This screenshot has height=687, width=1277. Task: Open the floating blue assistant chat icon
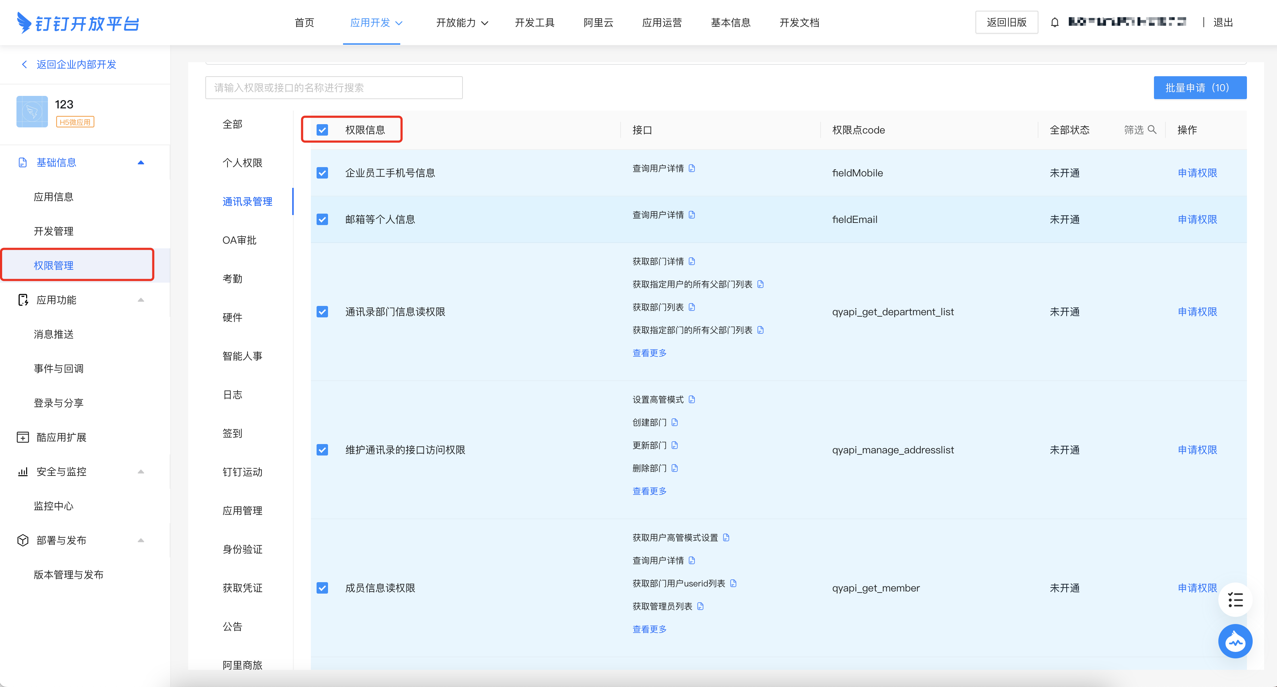point(1235,641)
